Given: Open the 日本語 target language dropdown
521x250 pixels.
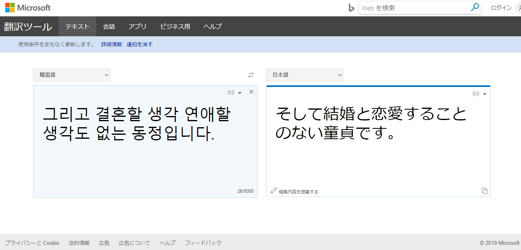Looking at the screenshot, I should click(x=304, y=75).
